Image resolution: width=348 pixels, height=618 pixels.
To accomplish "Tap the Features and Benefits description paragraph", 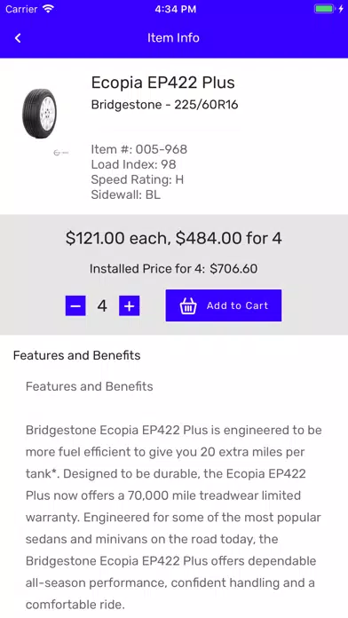I will [174, 517].
